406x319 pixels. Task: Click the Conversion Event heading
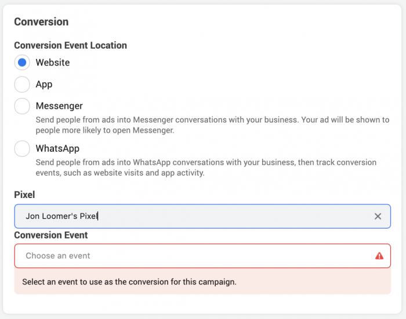tap(51, 235)
